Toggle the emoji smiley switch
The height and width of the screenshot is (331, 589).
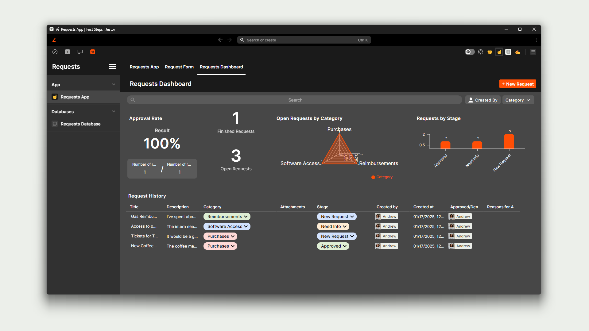[x=470, y=52]
